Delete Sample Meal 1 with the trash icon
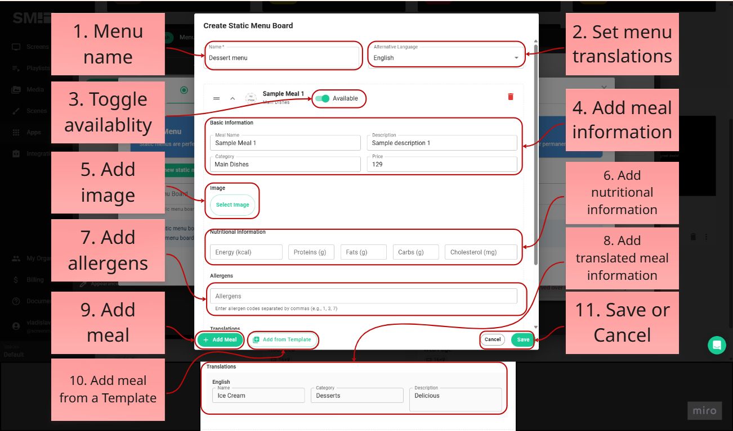The width and height of the screenshot is (733, 431). 510,96
